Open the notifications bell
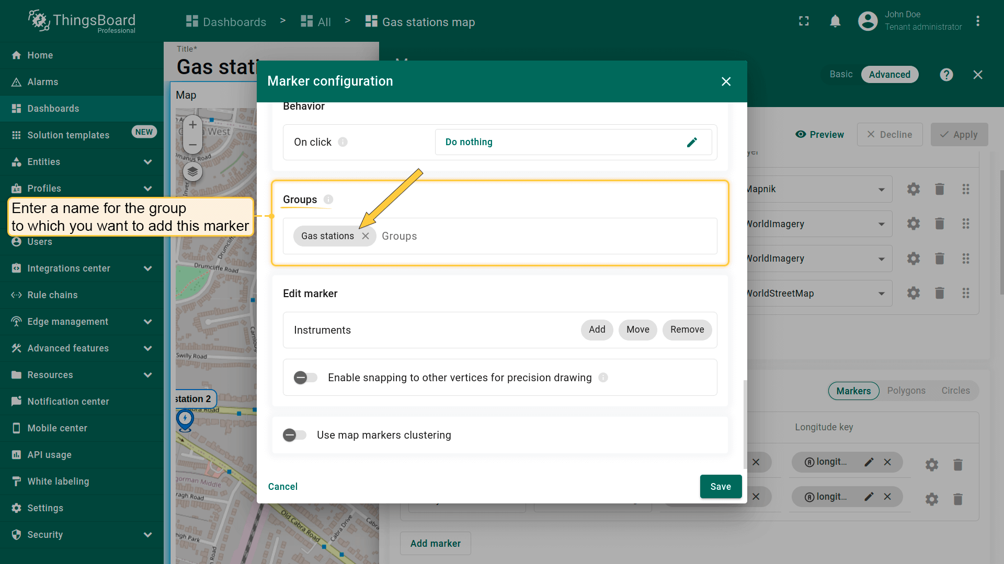The width and height of the screenshot is (1004, 564). click(835, 21)
